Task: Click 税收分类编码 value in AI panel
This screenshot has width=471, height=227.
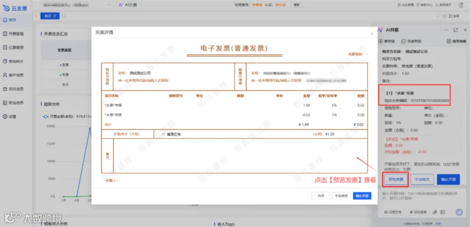Action: click(430, 100)
